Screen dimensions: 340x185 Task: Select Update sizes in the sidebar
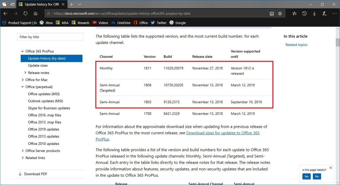pos(37,65)
